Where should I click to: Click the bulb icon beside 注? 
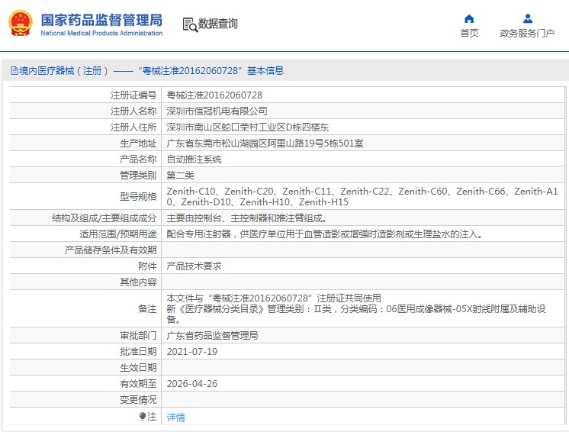coord(142,417)
